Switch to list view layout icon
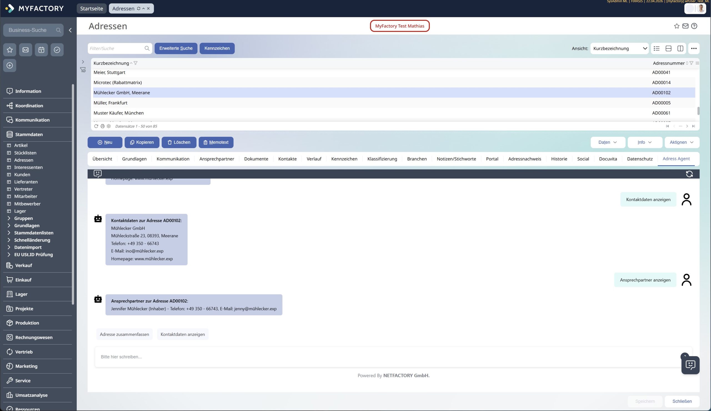 click(x=657, y=49)
